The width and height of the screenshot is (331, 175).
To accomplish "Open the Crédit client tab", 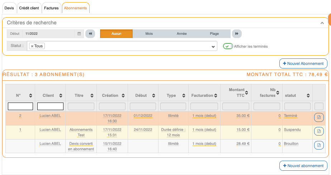I will tap(29, 8).
